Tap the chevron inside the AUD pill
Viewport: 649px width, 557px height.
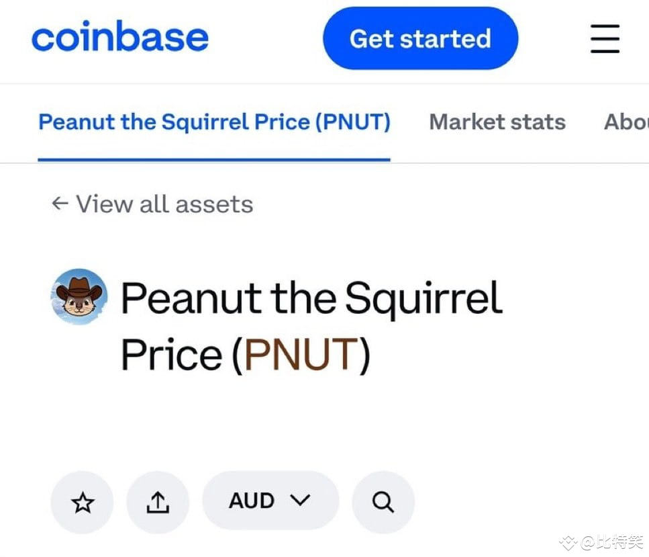pos(300,501)
